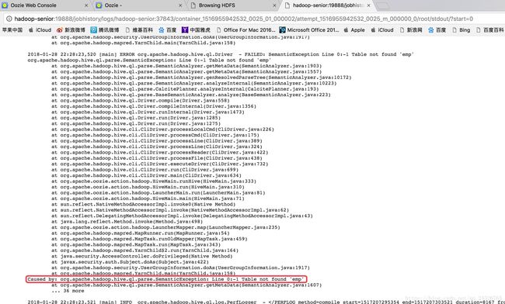The height and width of the screenshot is (304, 505).
Task: Click the 22:28:23,521 INFO PerfLogger line
Action: tap(266, 302)
